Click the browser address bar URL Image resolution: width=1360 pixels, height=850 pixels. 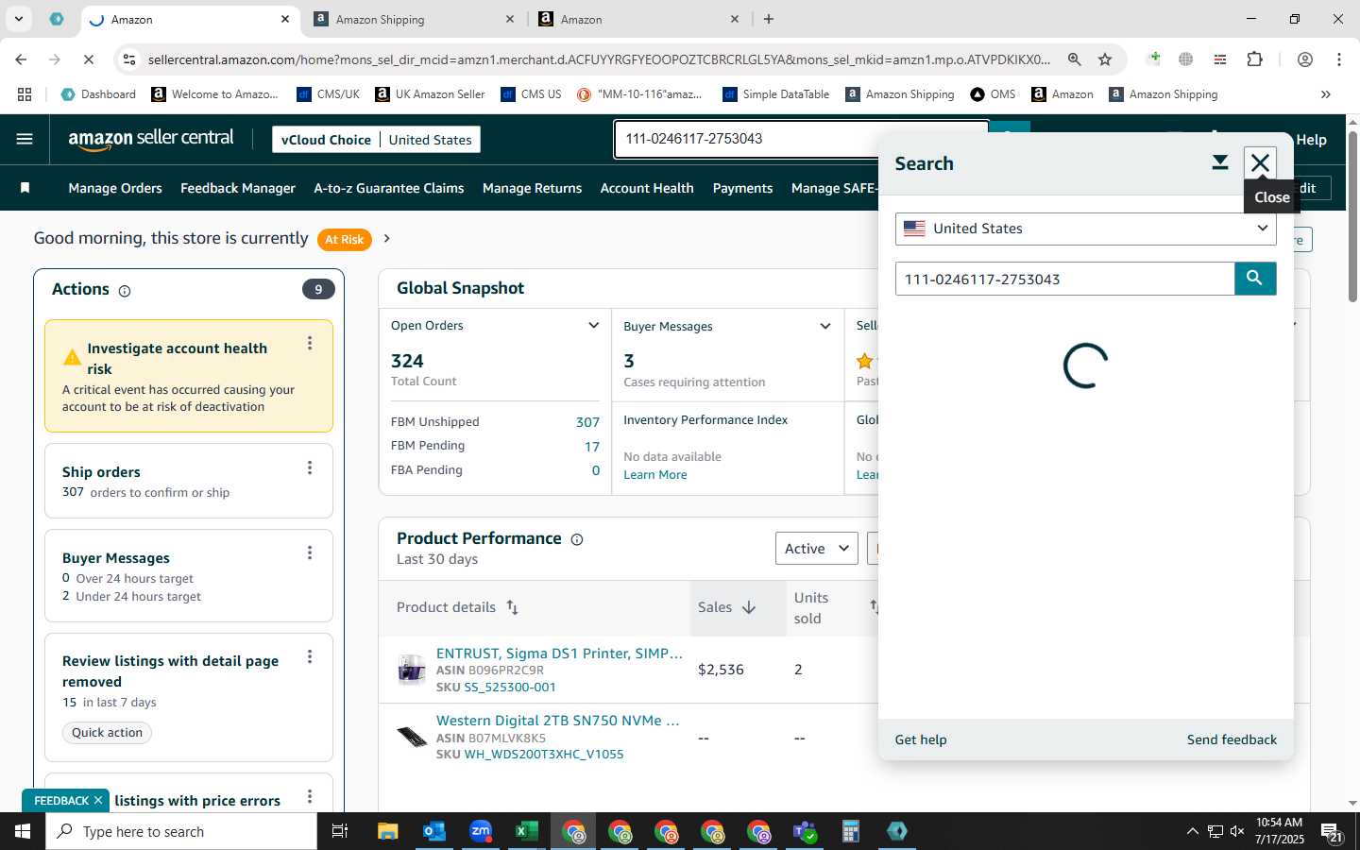coord(599,59)
